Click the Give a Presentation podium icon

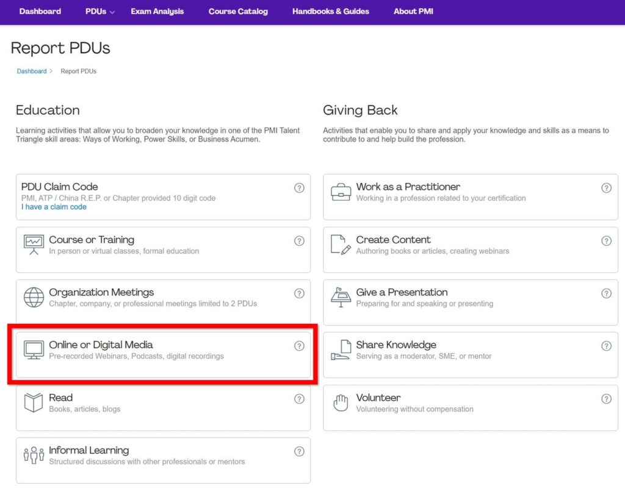coord(341,297)
